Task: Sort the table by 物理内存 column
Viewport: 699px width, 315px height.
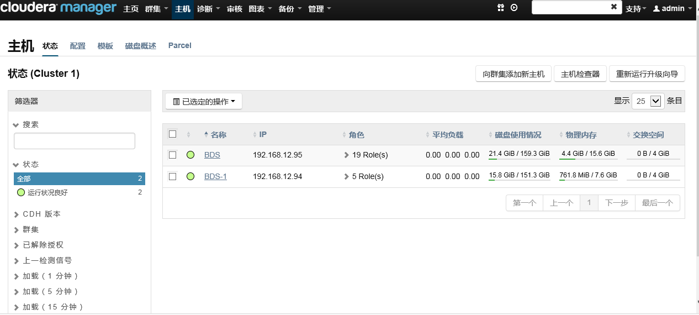Action: [x=578, y=135]
